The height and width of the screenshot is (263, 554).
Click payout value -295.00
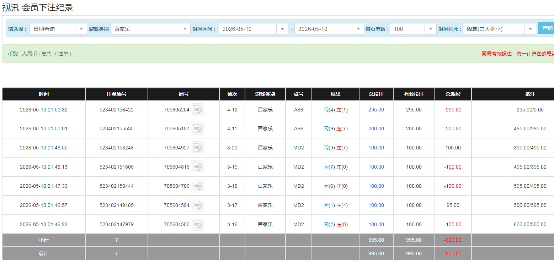coord(453,110)
